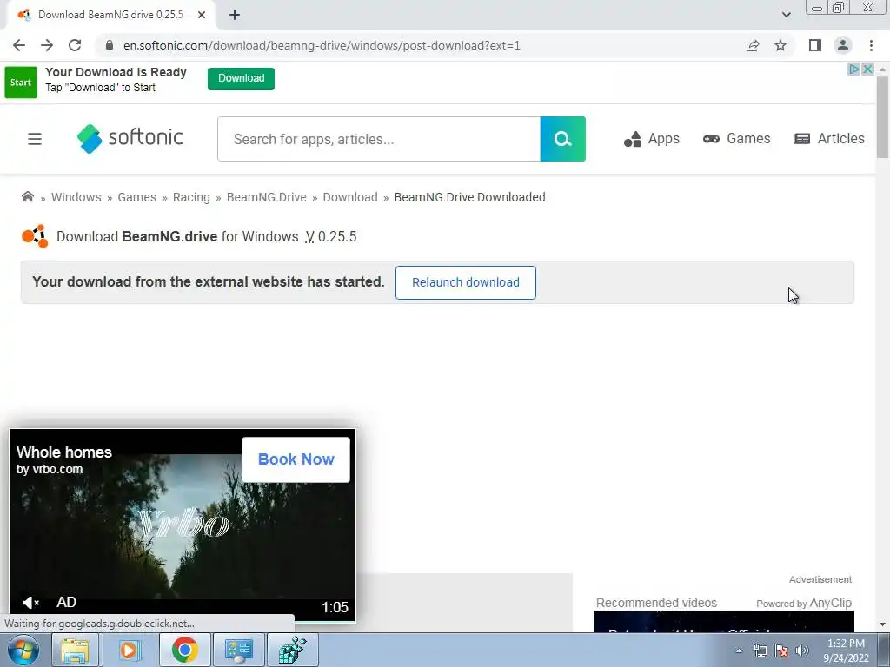
Task: Open the Chrome side panel icon
Action: (815, 45)
